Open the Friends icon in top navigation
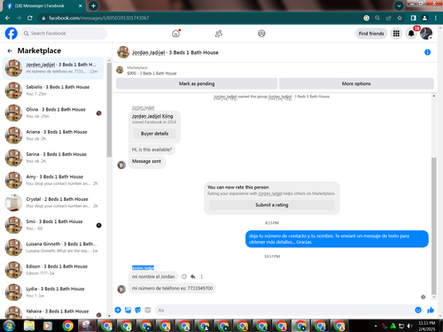The image size is (443, 332). [x=219, y=34]
